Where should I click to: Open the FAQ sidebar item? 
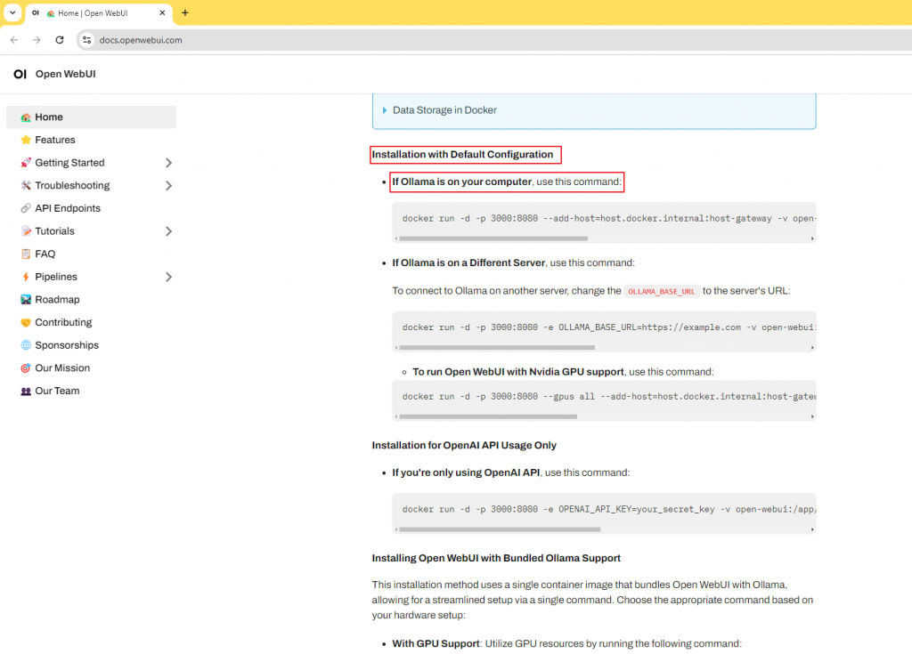pos(92,254)
